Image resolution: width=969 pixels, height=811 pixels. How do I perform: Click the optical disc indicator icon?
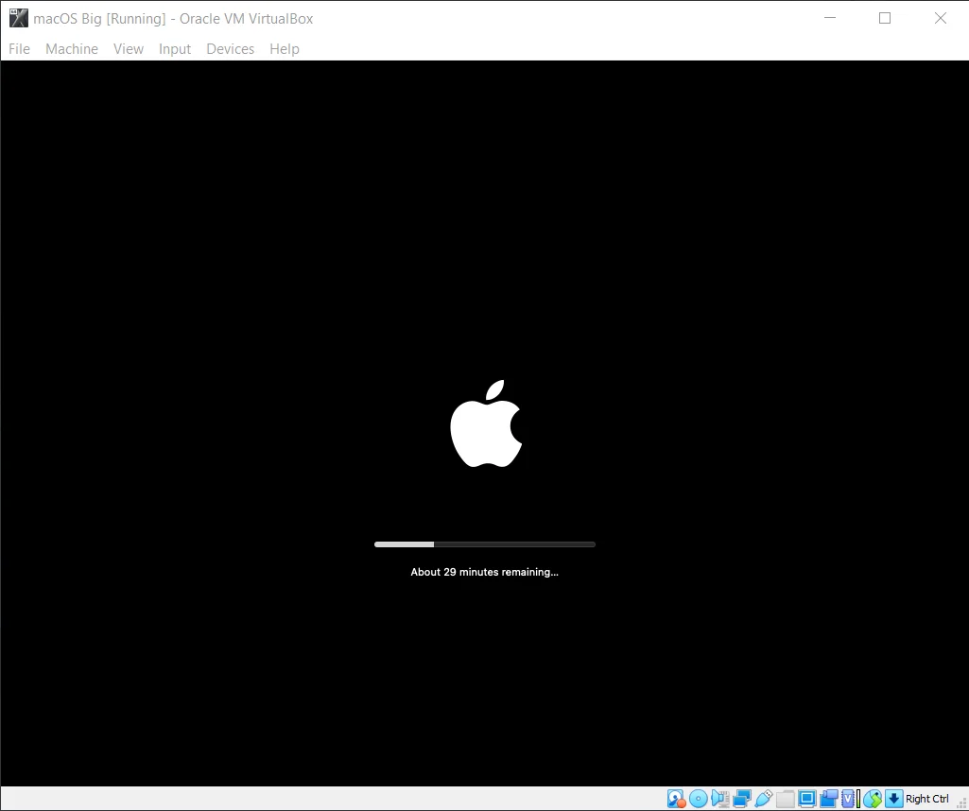[699, 799]
